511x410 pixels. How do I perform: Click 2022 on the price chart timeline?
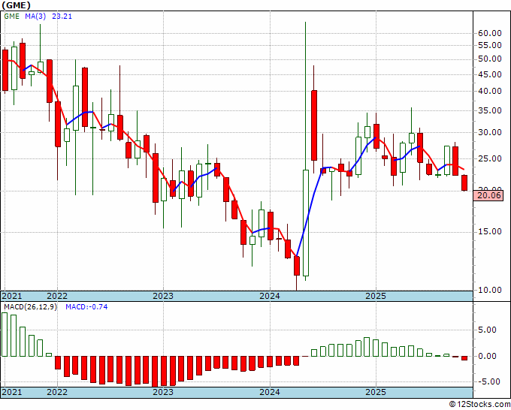coord(57,296)
